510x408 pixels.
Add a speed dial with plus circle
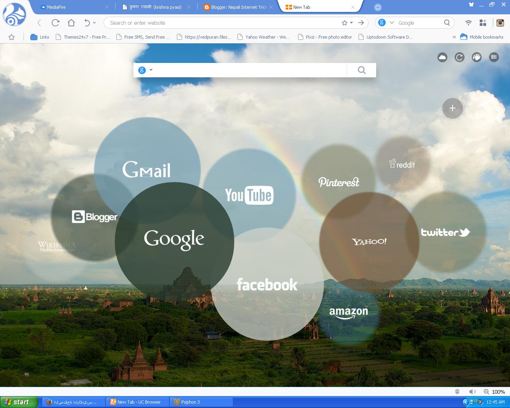coord(453,108)
